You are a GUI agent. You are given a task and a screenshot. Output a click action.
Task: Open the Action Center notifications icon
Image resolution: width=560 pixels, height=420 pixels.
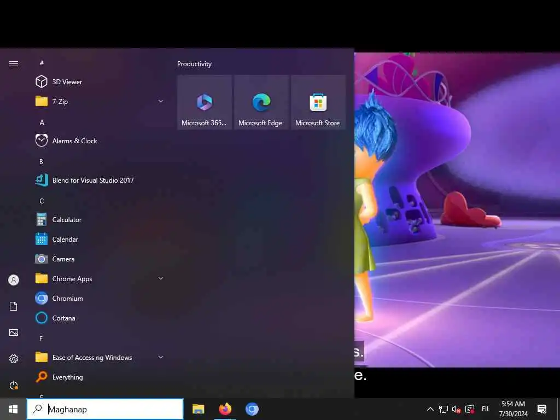[542, 409]
